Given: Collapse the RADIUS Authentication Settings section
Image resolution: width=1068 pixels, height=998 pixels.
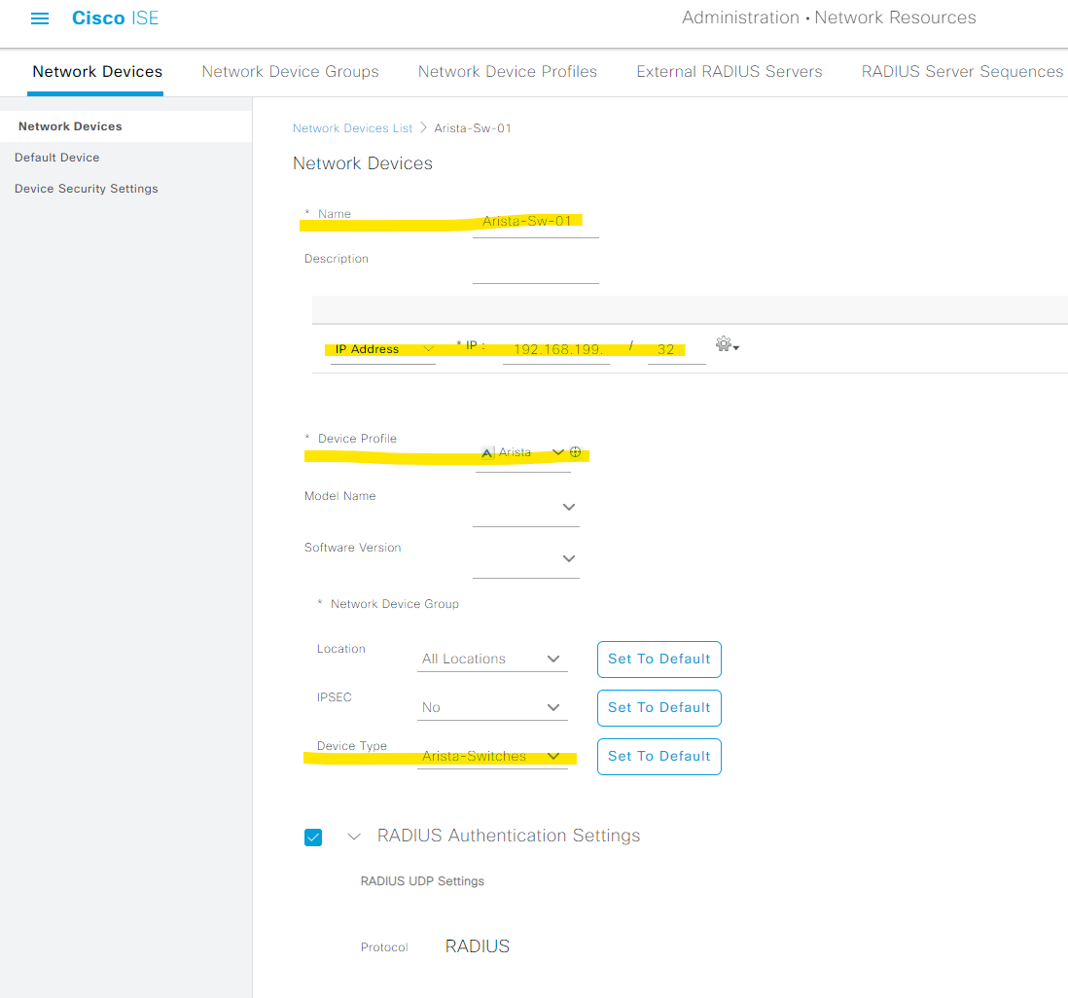Looking at the screenshot, I should click(x=353, y=837).
